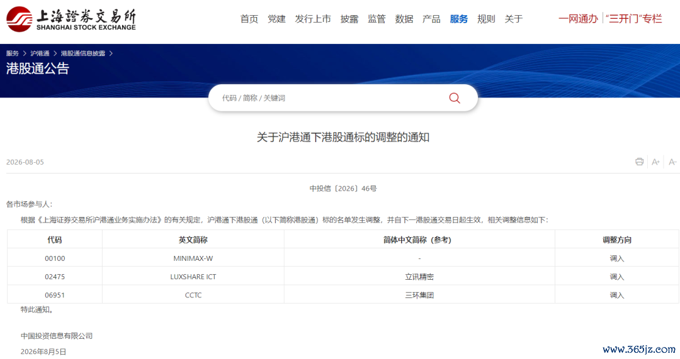Open the 发行上市 nav item
680x359 pixels.
pos(313,19)
